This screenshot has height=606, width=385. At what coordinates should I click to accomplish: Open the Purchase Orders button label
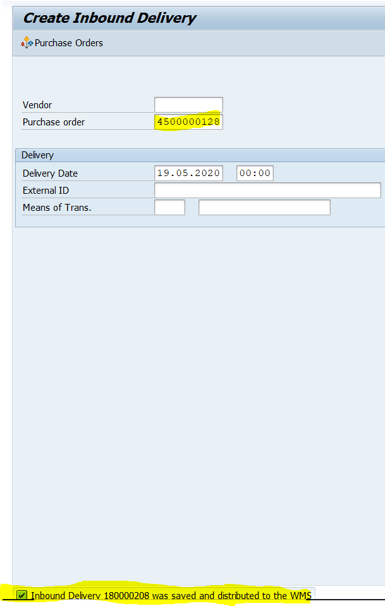[69, 43]
